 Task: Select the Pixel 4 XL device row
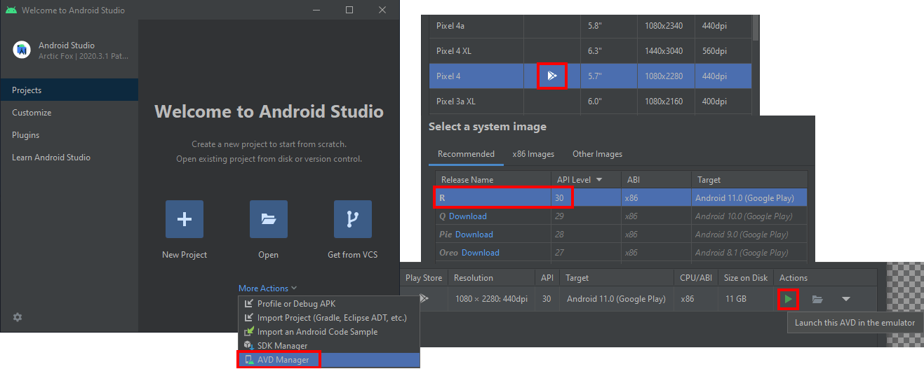pyautogui.click(x=591, y=50)
